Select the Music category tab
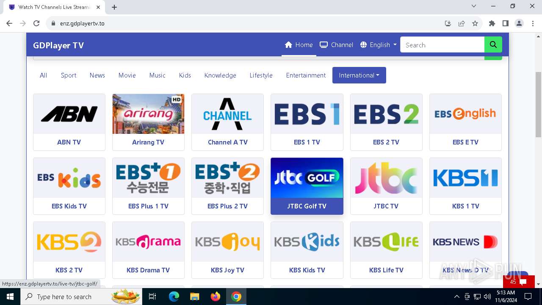 (x=158, y=75)
